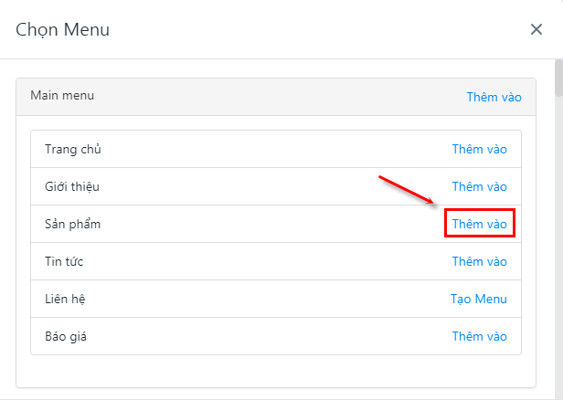563x400 pixels.
Task: Click the Chọn Menu dialog title
Action: click(x=62, y=29)
